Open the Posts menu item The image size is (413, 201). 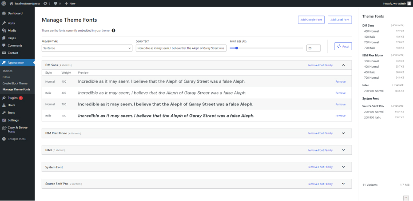pyautogui.click(x=12, y=23)
